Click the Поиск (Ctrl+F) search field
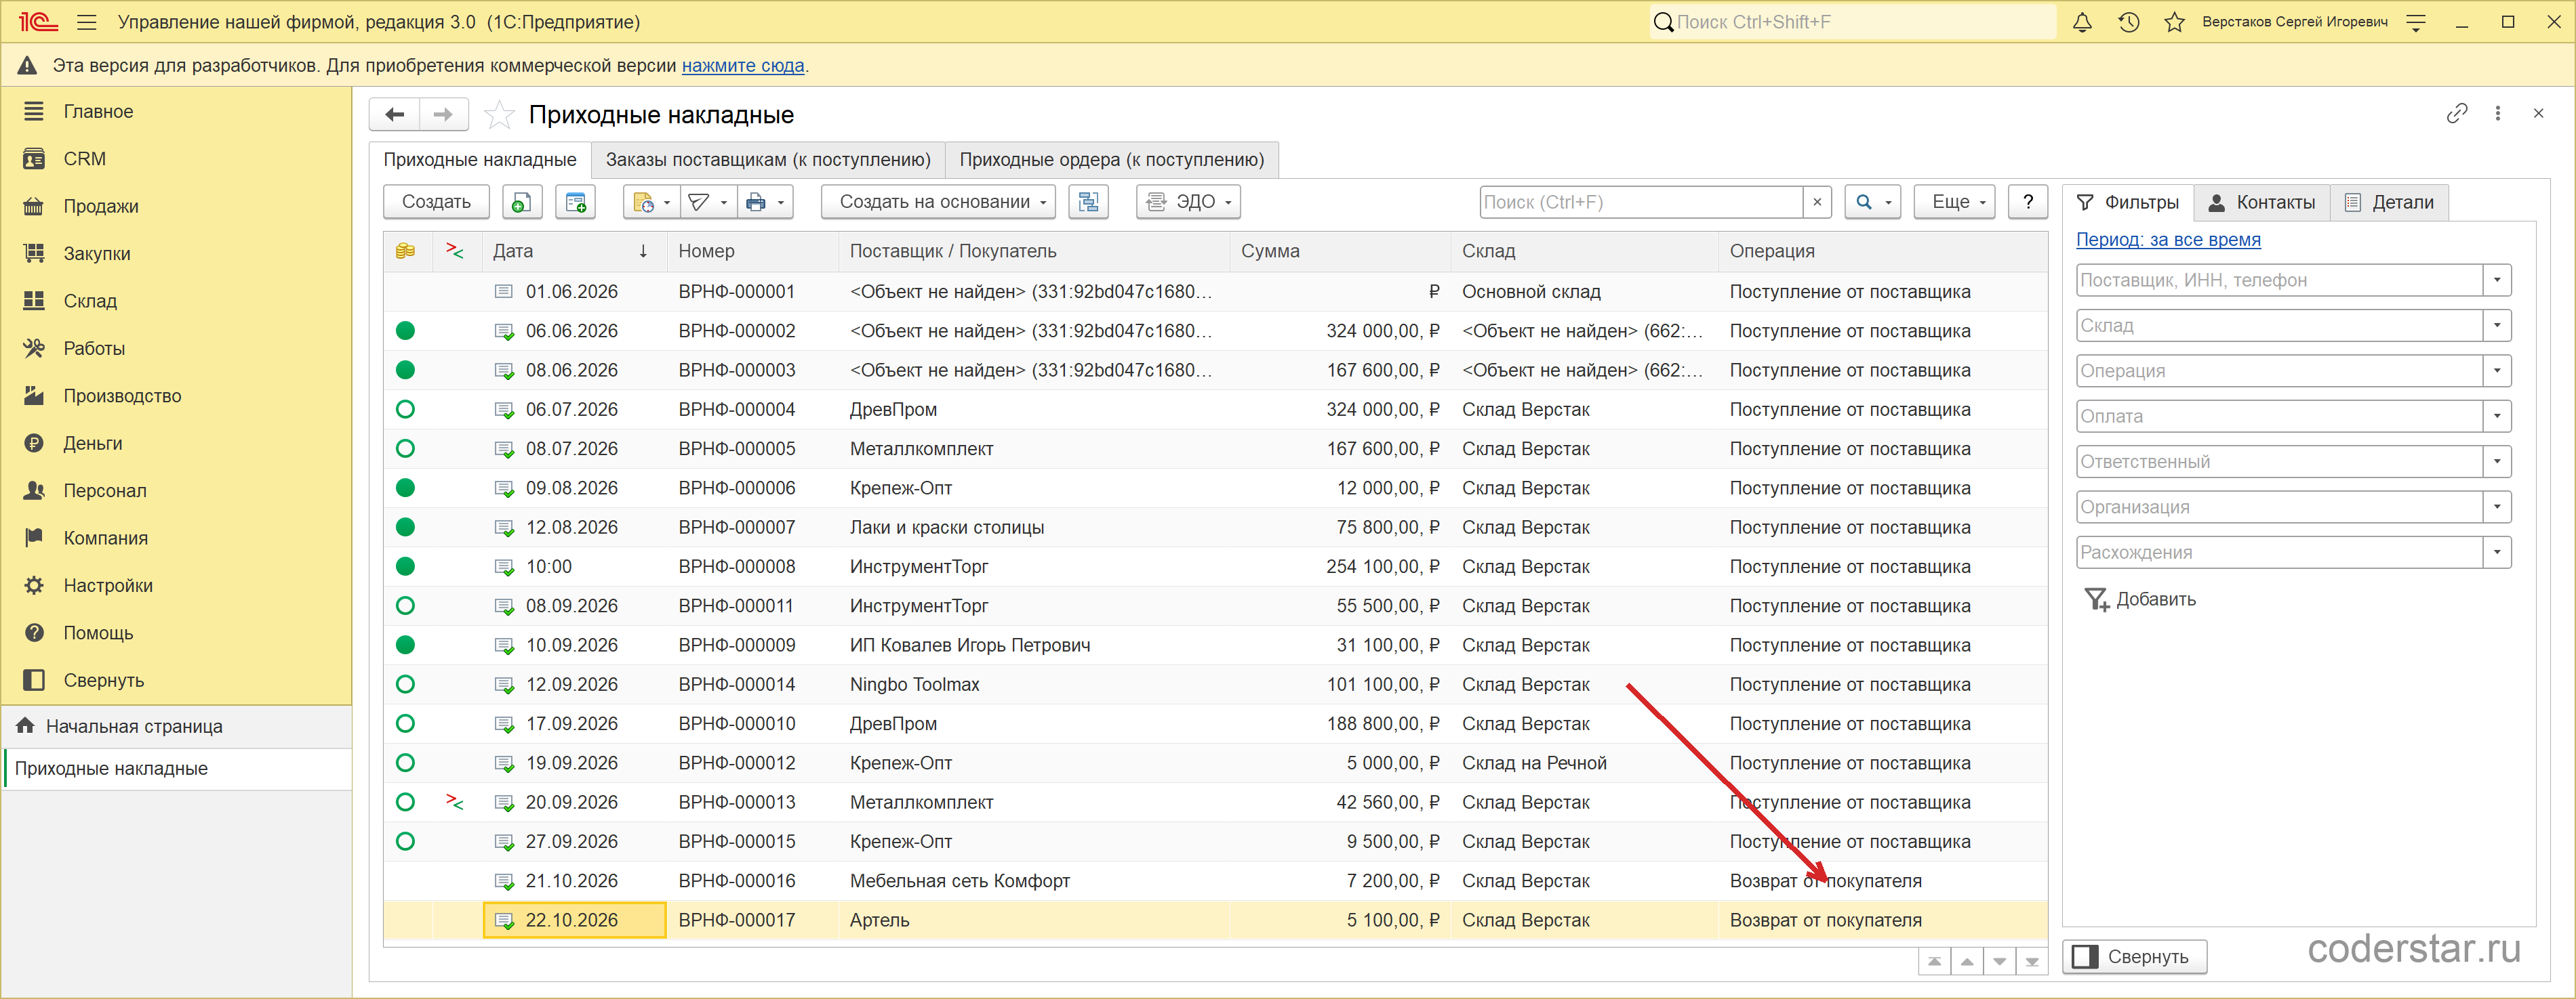Screen dimensions: 2576x999 [1642, 202]
